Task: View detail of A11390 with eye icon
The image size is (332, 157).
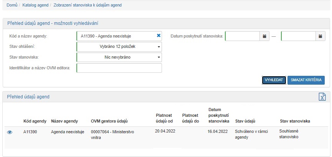Action: point(10,132)
